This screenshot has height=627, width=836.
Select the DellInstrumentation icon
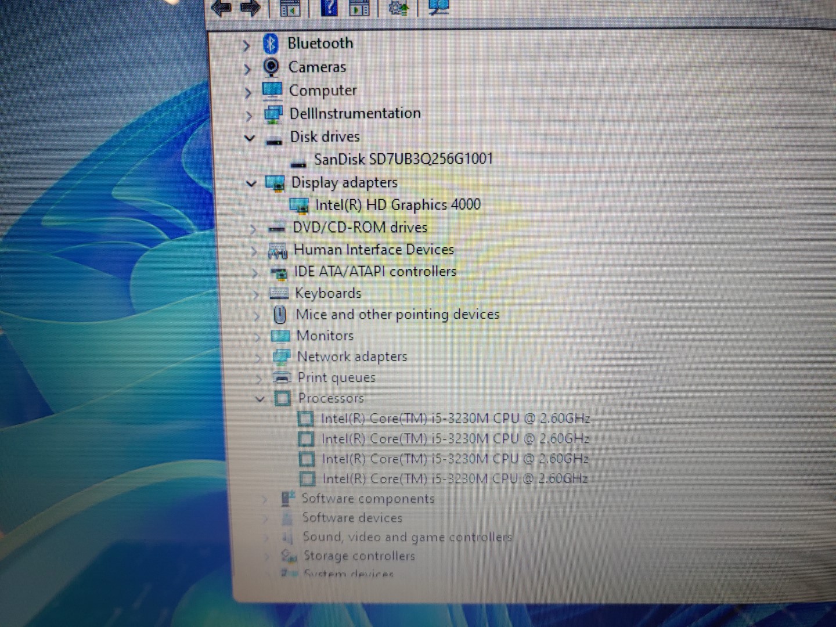pyautogui.click(x=273, y=114)
